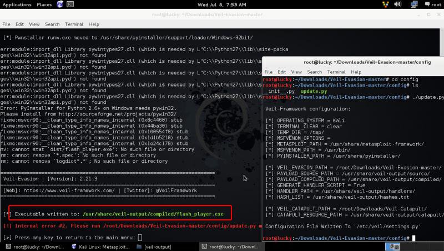Click the folder icon of veil-output taskbar entry
Viewport: 444px width, 251px height.
[139, 247]
